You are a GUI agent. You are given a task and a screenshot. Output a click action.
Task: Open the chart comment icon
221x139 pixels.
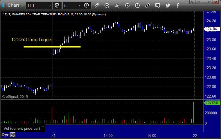pos(158,6)
